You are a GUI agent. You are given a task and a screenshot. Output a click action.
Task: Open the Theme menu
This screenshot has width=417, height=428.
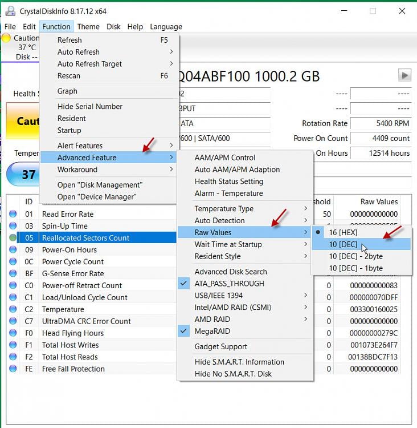coord(88,27)
